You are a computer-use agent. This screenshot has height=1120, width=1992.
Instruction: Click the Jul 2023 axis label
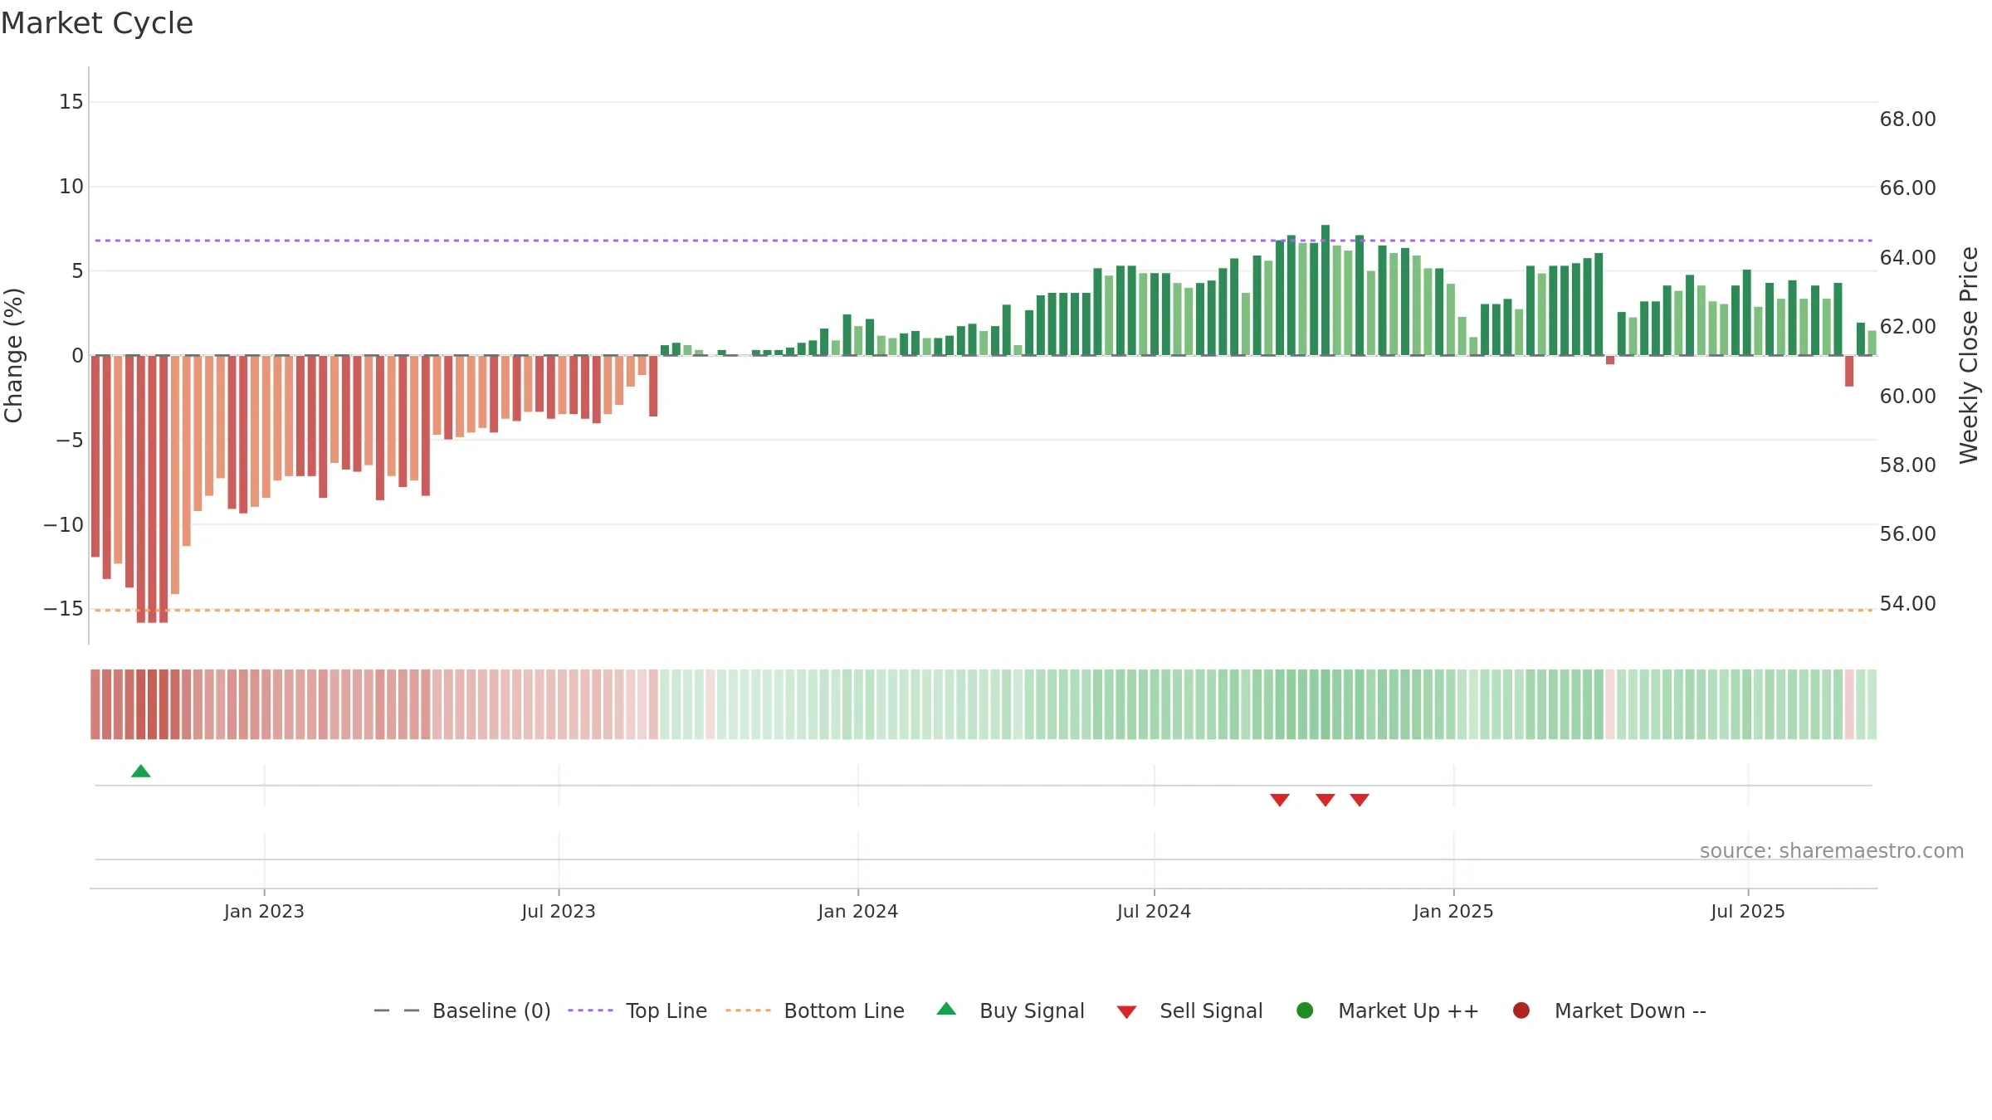tap(559, 912)
